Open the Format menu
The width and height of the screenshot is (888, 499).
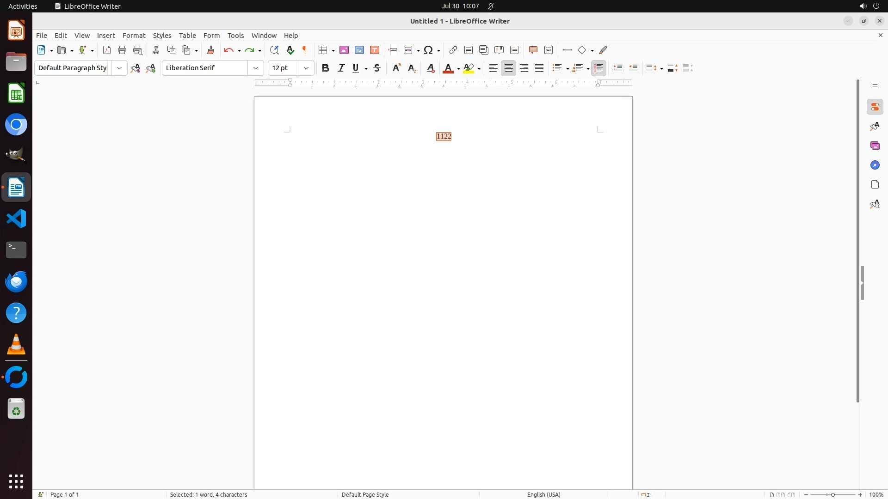pyautogui.click(x=134, y=36)
